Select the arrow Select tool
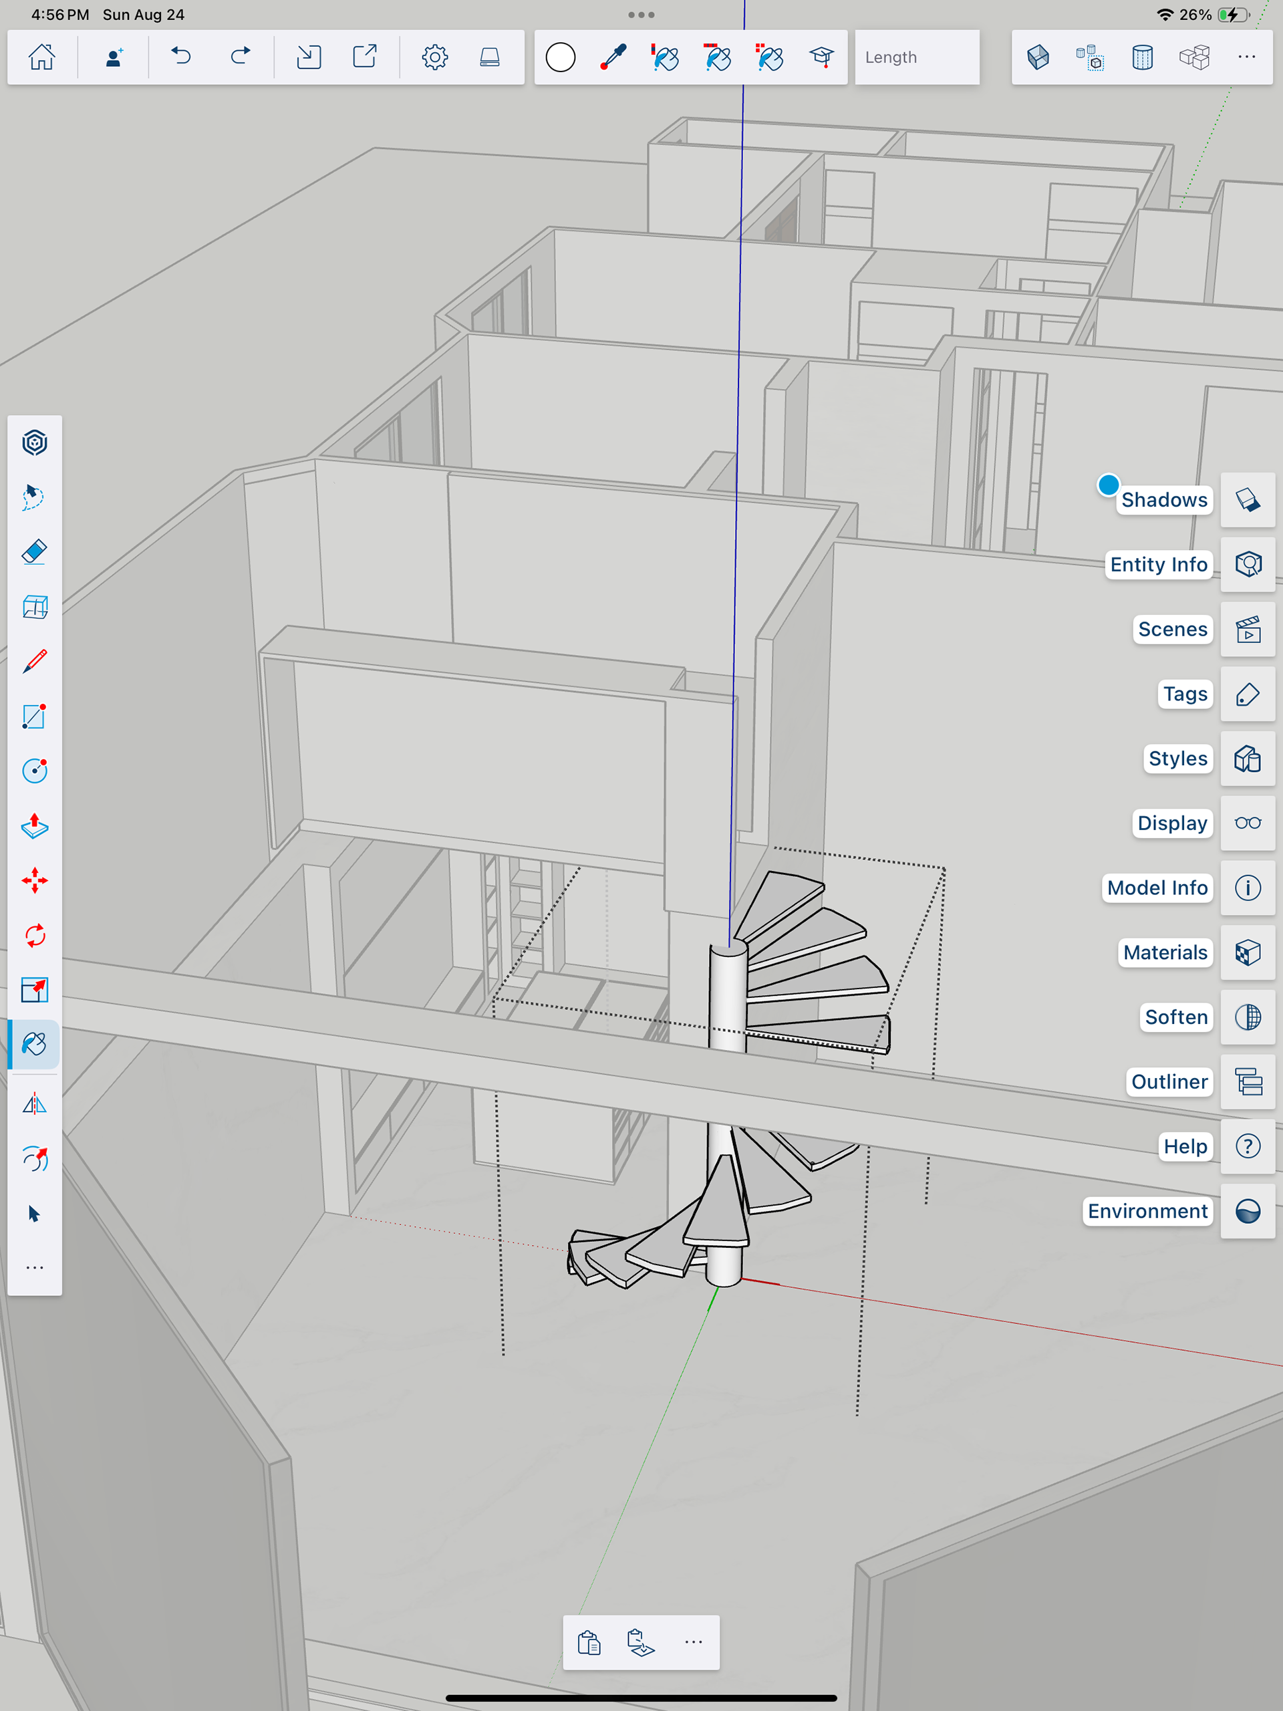This screenshot has width=1283, height=1711. (35, 1214)
